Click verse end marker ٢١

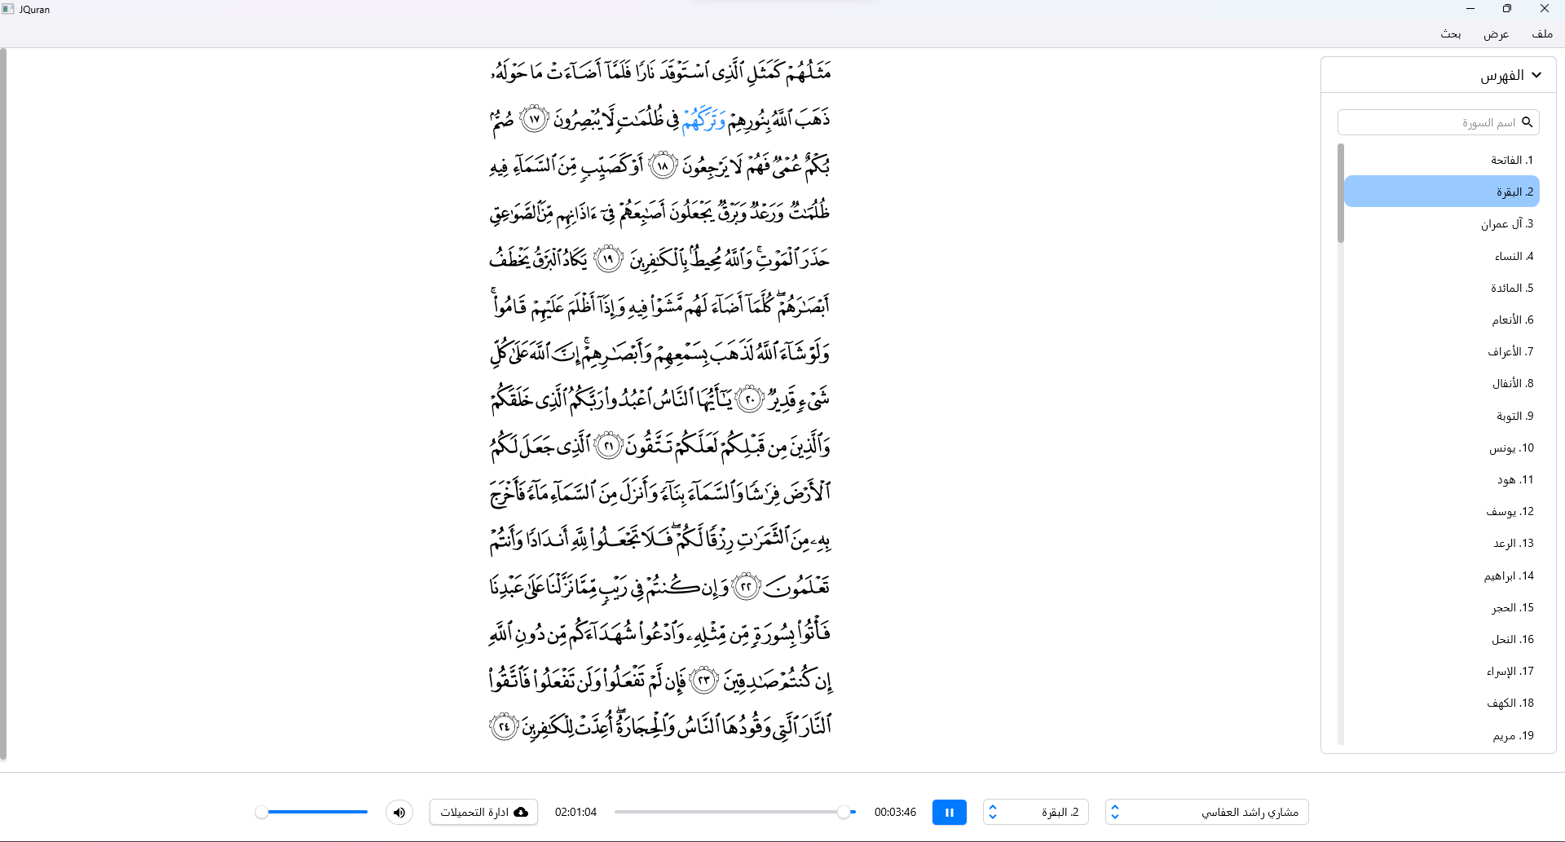[x=608, y=445]
